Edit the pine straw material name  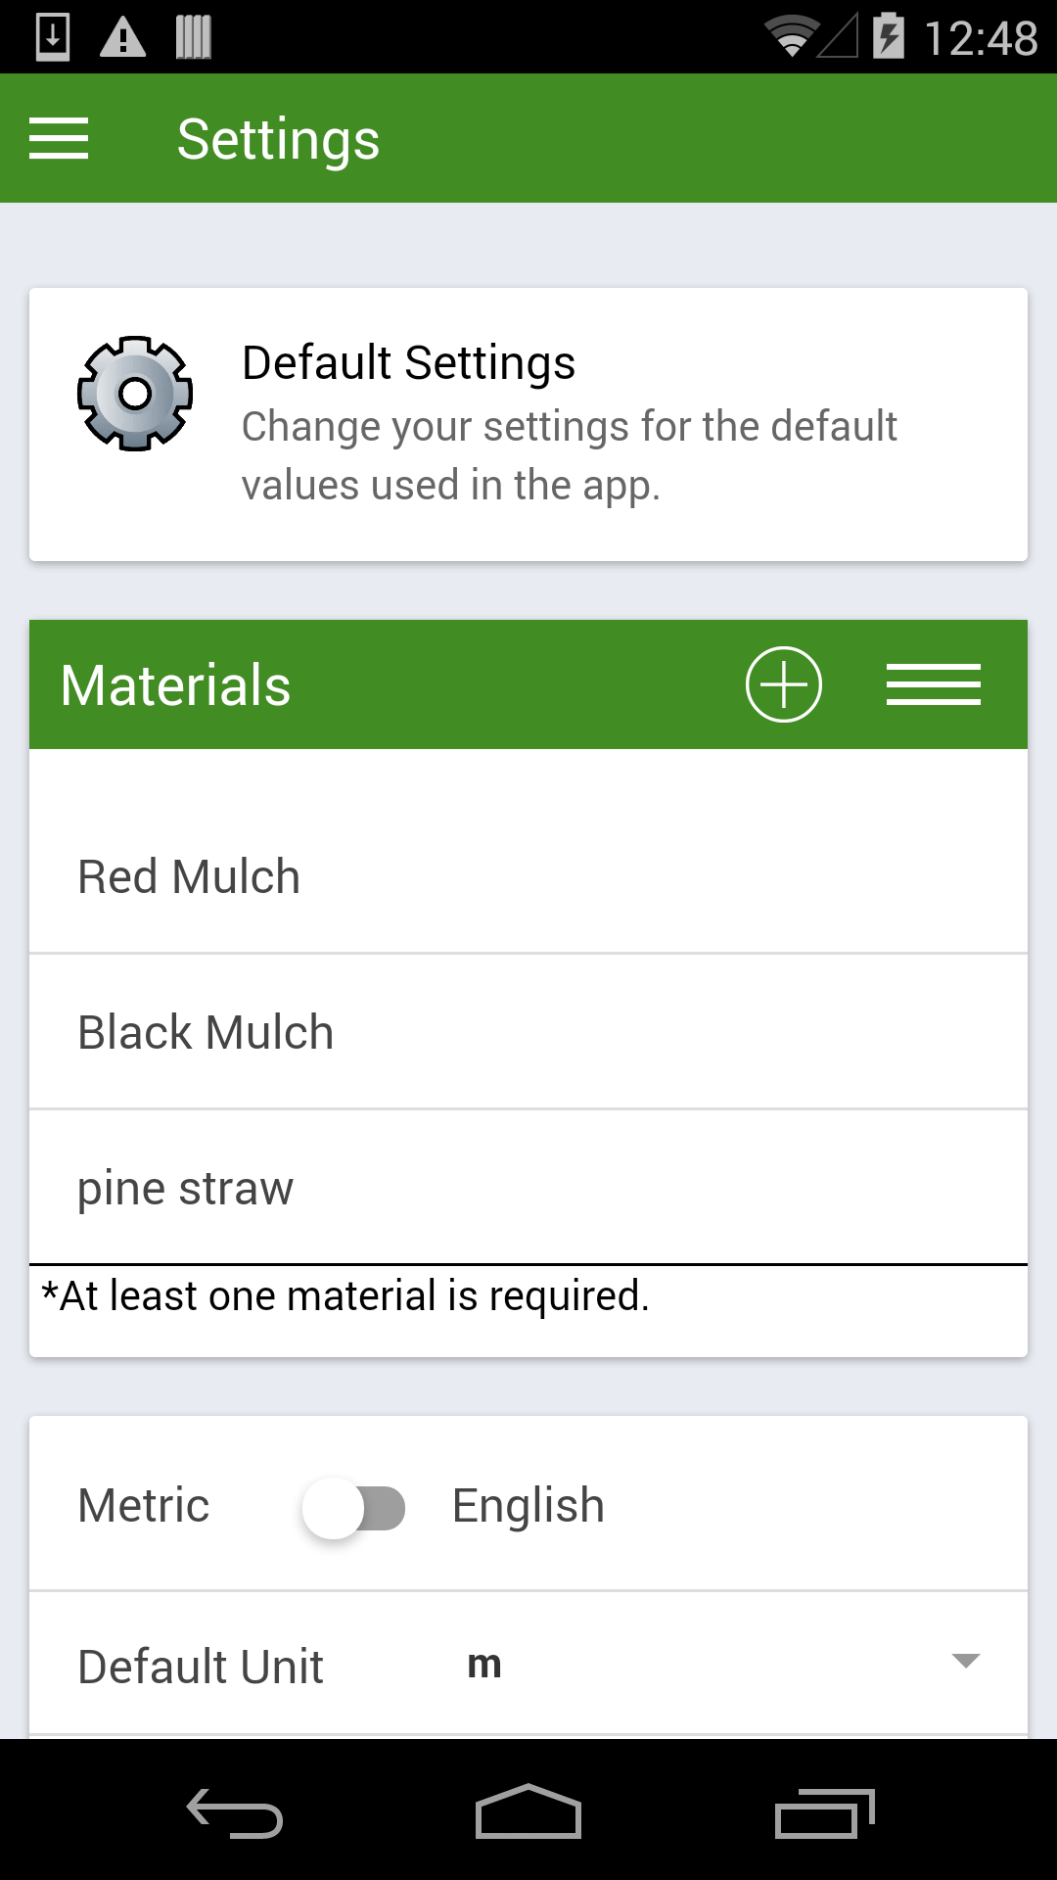click(391, 1187)
